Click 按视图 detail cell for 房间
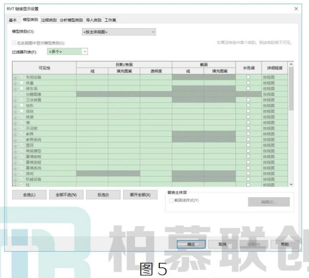 tap(275, 174)
